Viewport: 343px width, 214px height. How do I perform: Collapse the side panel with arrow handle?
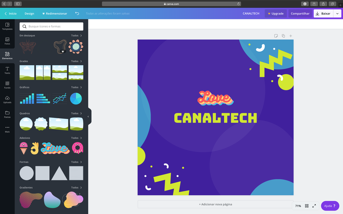pyautogui.click(x=89, y=117)
